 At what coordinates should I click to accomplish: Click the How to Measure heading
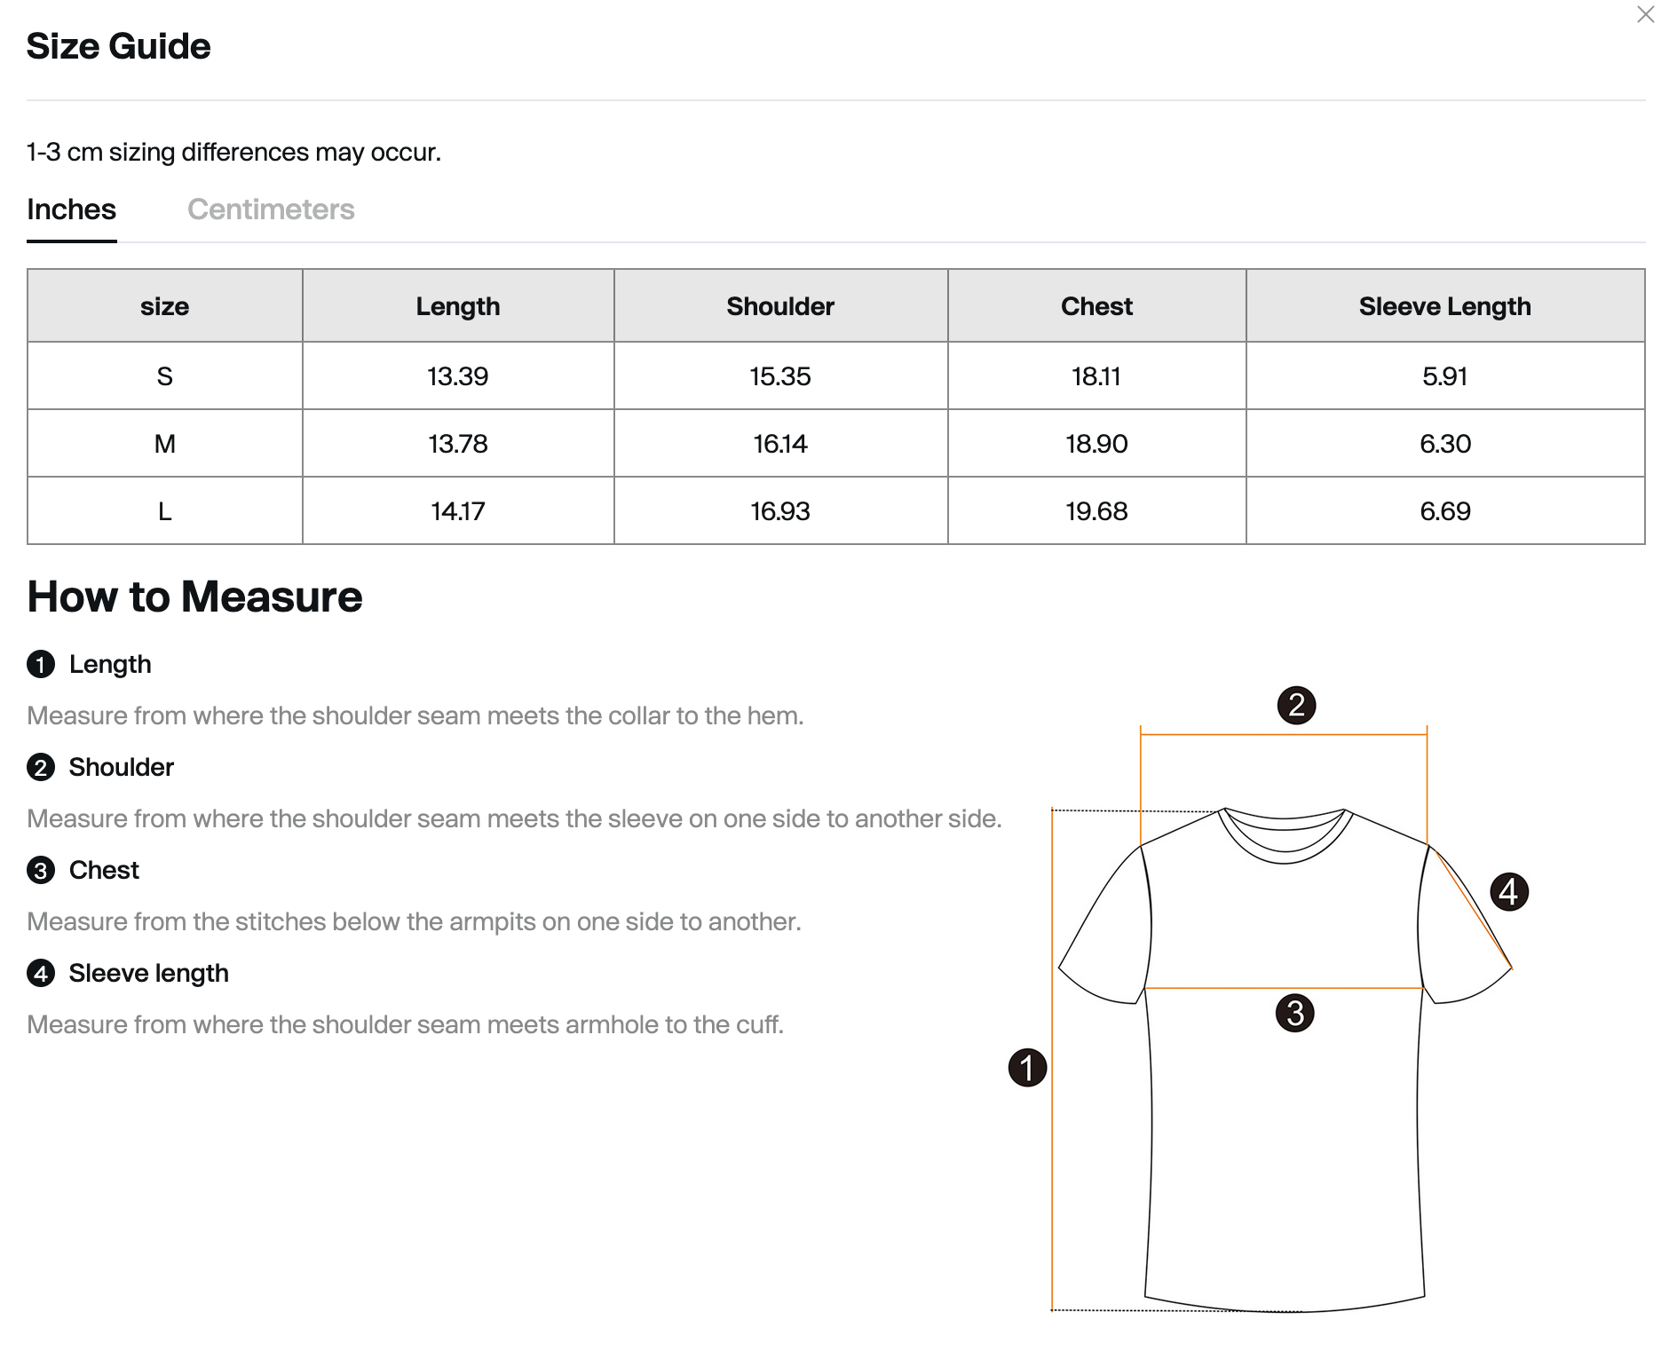click(194, 597)
